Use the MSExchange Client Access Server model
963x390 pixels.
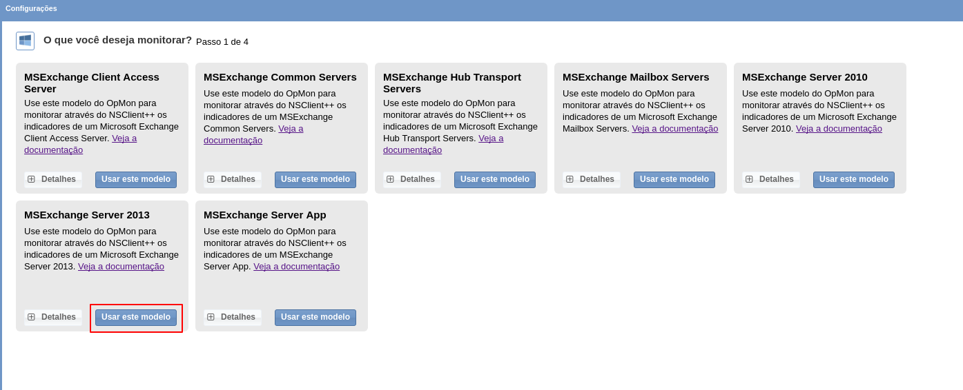[x=136, y=179]
